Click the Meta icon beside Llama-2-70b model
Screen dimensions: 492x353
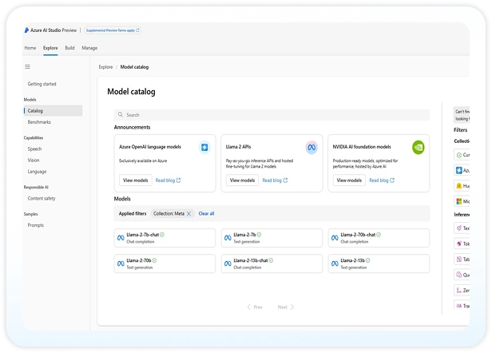(x=122, y=263)
